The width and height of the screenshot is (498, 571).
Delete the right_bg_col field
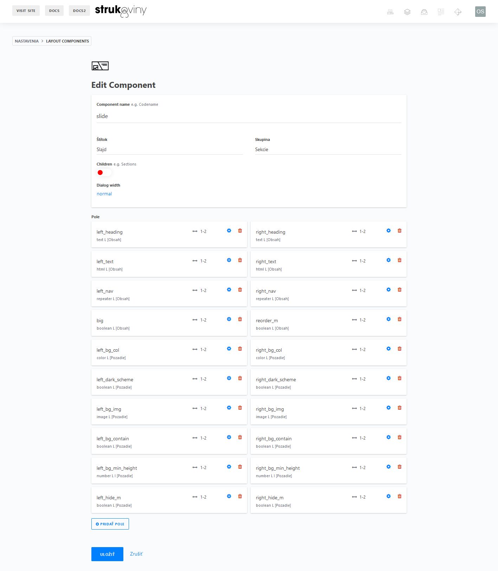tap(400, 349)
